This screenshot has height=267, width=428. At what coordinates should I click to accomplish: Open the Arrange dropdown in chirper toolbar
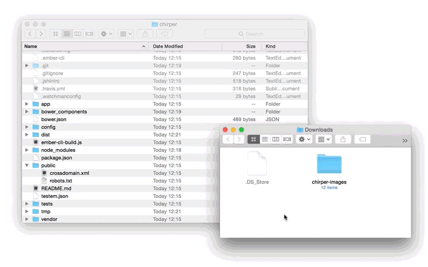(125, 34)
